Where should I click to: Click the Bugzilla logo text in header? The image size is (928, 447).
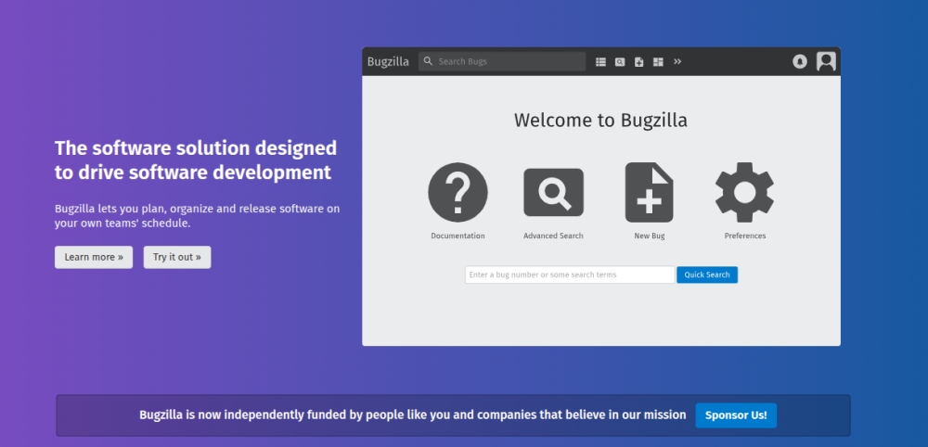[x=388, y=61]
